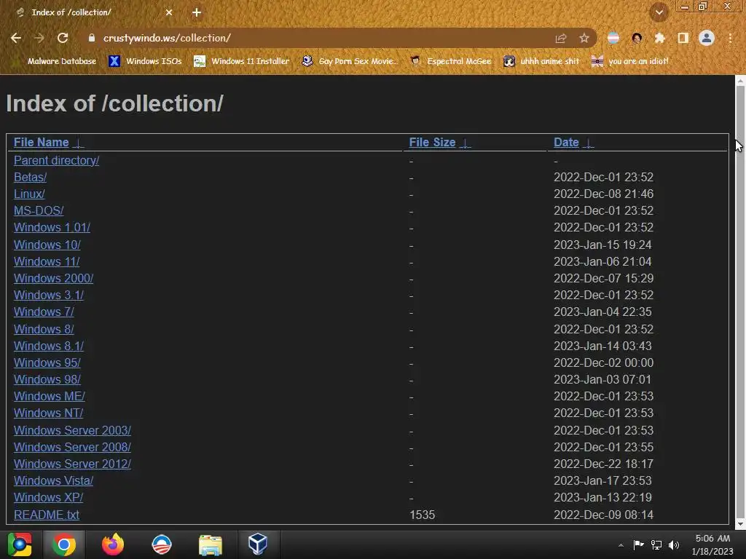Show hidden tray icons arrow
The height and width of the screenshot is (559, 746).
621,545
